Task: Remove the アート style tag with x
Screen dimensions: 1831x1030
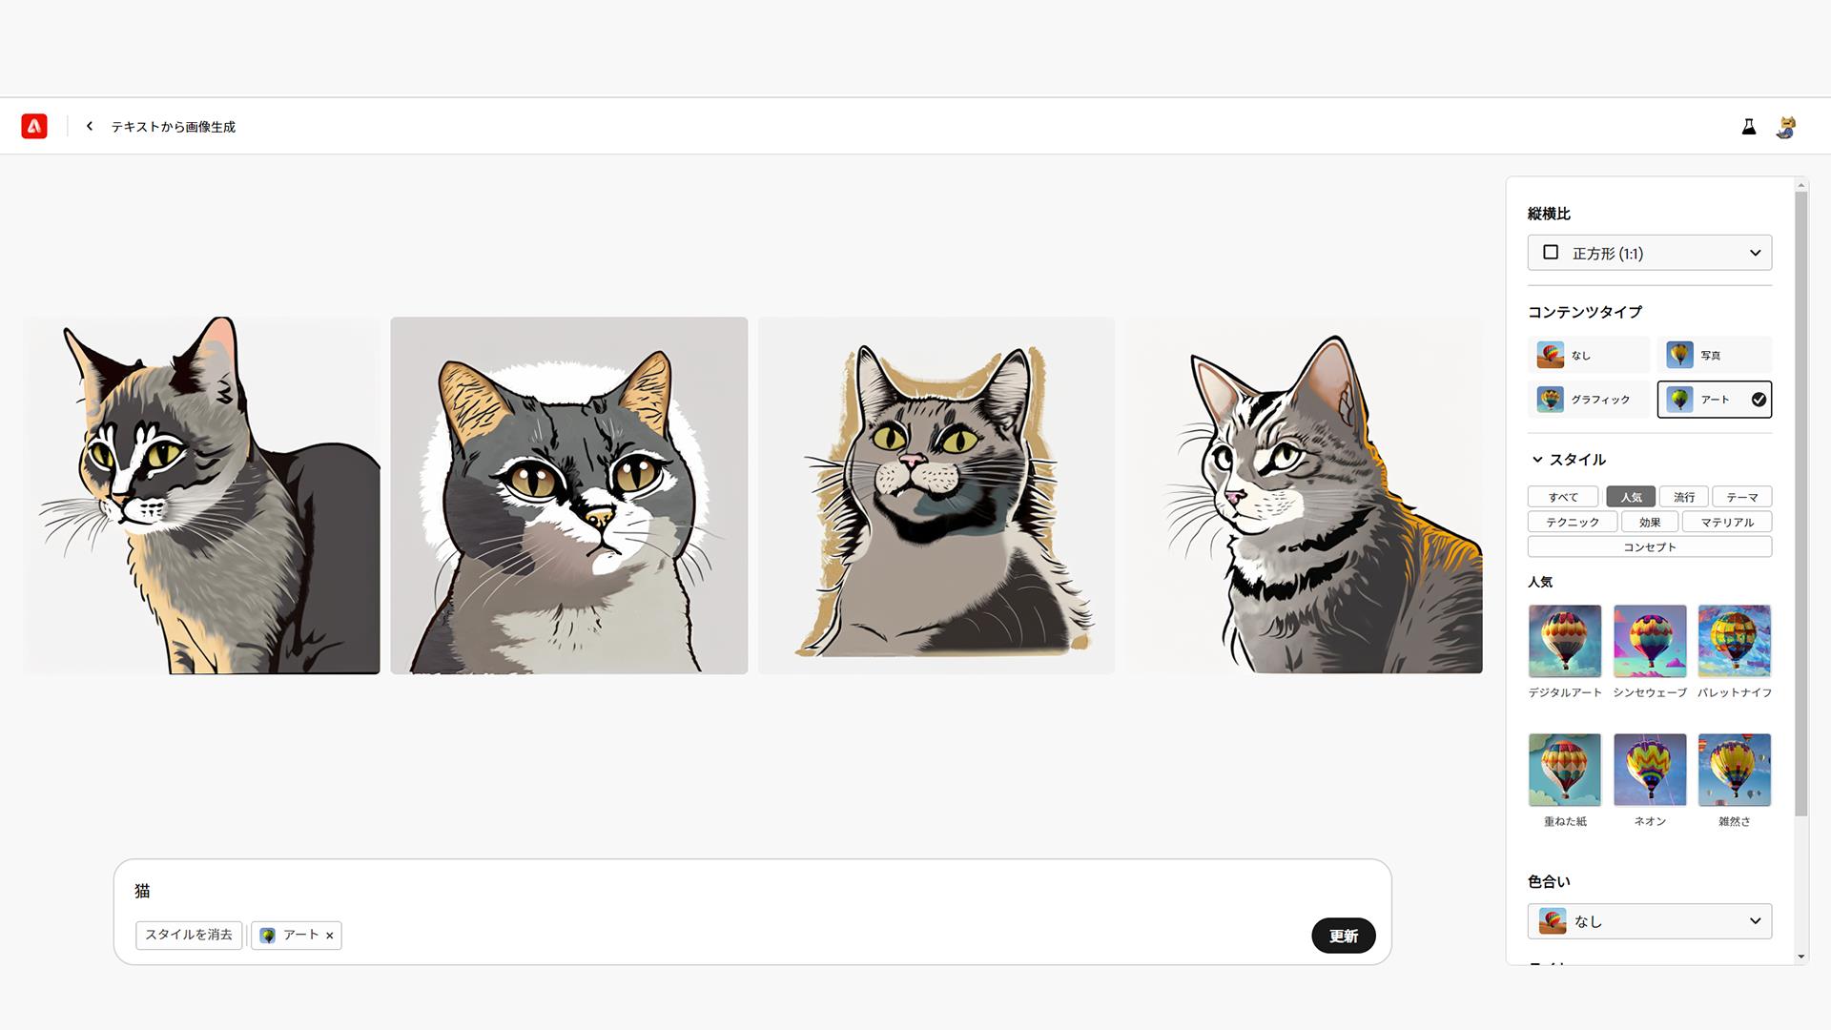Action: click(330, 936)
